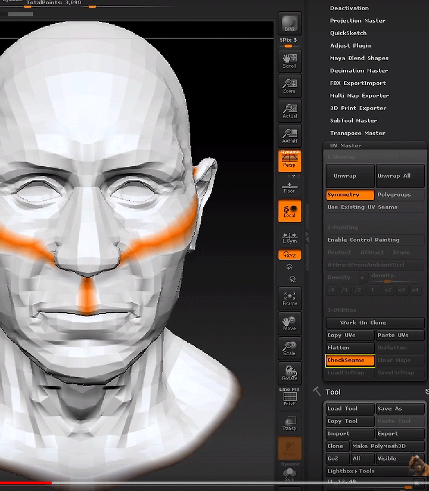Image resolution: width=429 pixels, height=491 pixels.
Task: Click the Flatten button
Action: pyautogui.click(x=350, y=347)
